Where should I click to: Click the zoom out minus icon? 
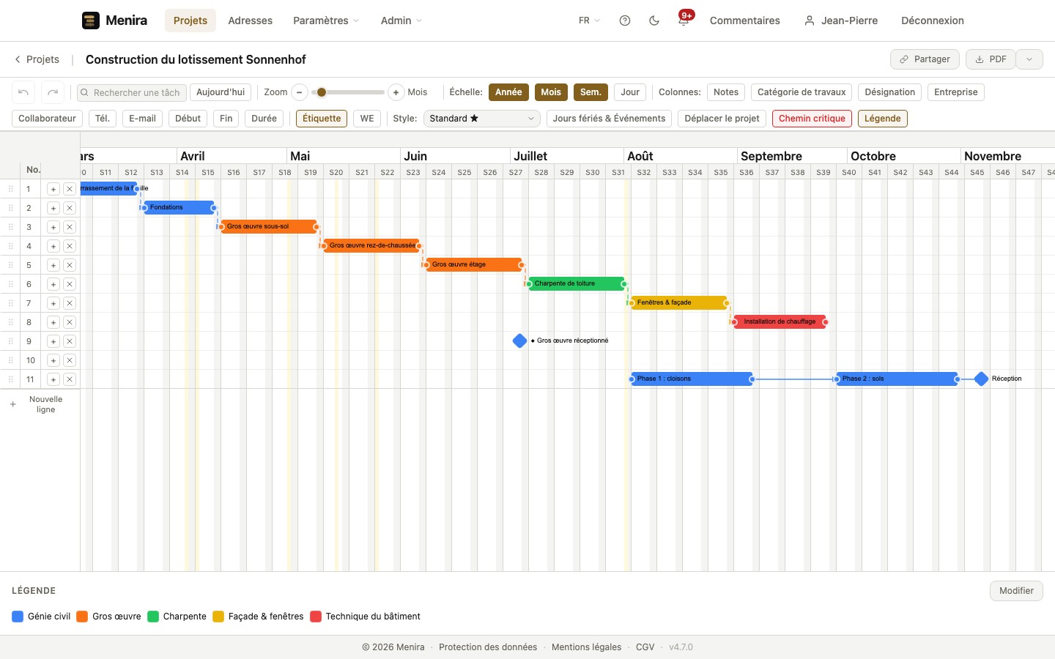pyautogui.click(x=299, y=92)
